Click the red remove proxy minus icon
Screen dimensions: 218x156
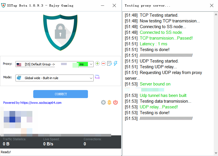(x=103, y=63)
